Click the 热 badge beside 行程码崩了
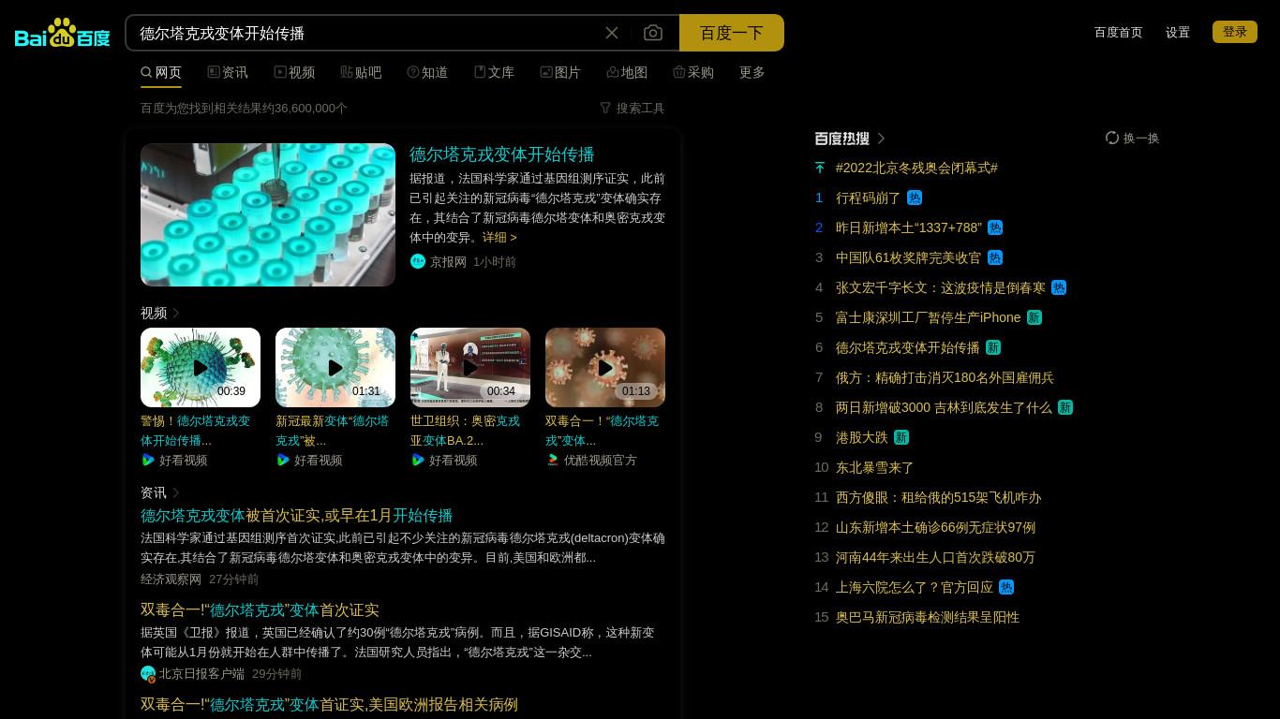The height and width of the screenshot is (719, 1280). pos(915,198)
